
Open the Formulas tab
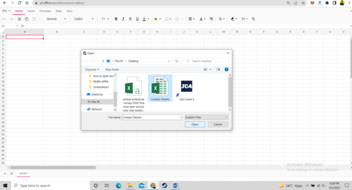tap(45, 11)
